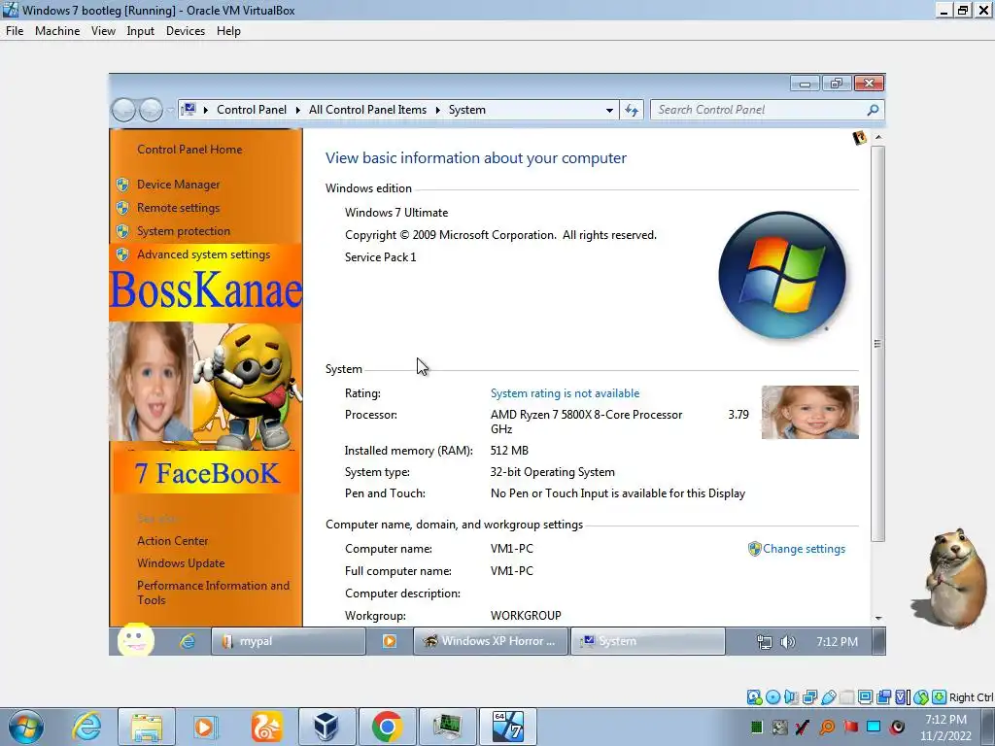Open the Action Center link
This screenshot has height=746, width=995.
tap(173, 540)
